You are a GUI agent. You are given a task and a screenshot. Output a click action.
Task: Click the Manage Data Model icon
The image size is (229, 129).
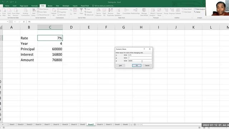[144, 12]
